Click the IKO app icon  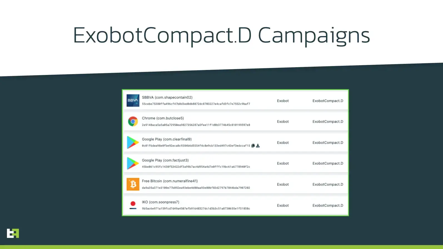click(x=133, y=205)
